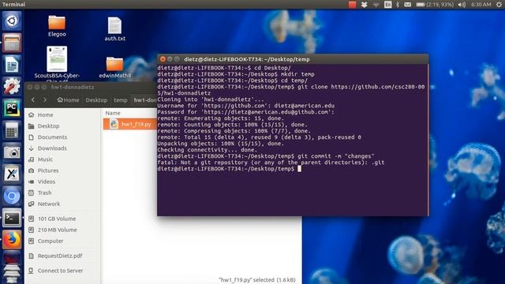Open Computer in Files sidebar
The height and width of the screenshot is (284, 505).
point(63,241)
